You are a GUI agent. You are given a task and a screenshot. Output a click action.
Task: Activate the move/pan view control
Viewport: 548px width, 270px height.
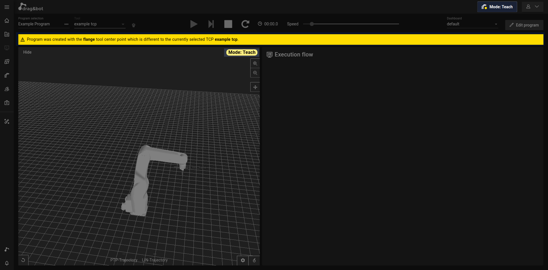coord(255,87)
